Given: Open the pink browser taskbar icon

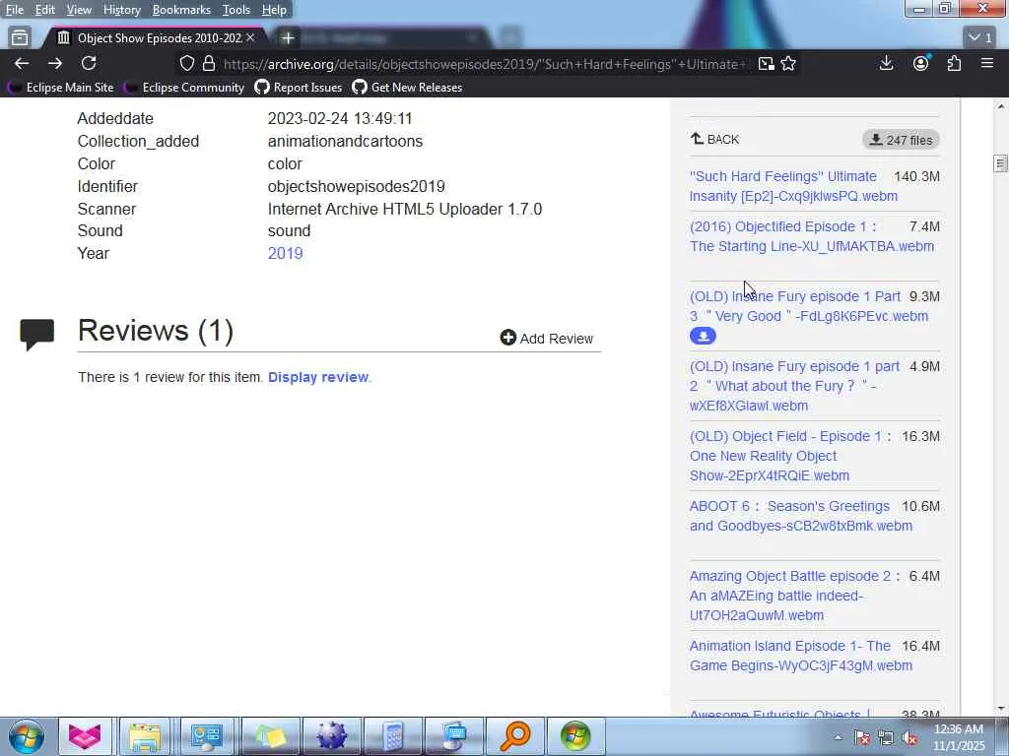Looking at the screenshot, I should click(x=85, y=736).
